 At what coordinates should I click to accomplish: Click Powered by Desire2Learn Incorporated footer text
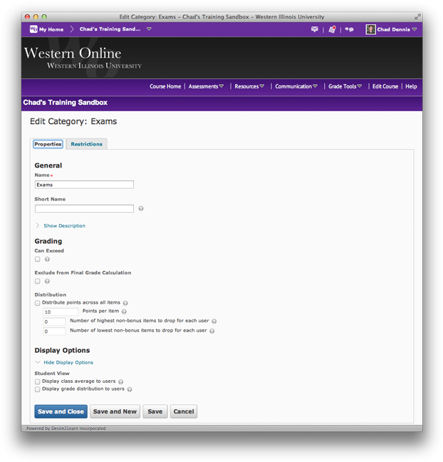[x=66, y=428]
